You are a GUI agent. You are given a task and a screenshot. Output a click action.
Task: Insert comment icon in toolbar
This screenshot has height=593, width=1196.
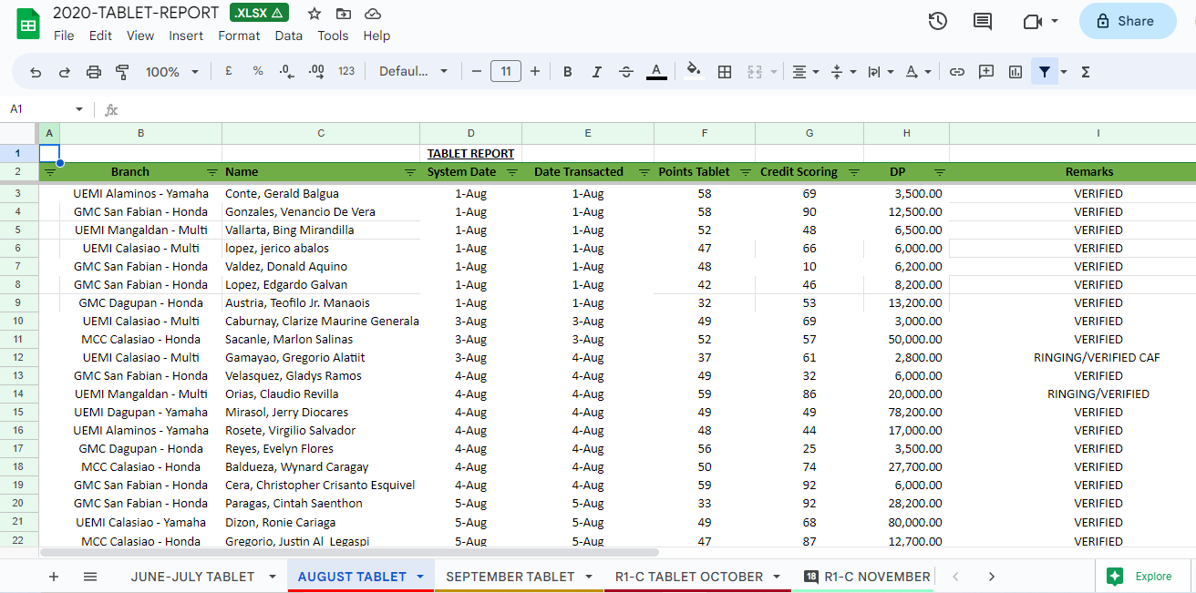[985, 72]
